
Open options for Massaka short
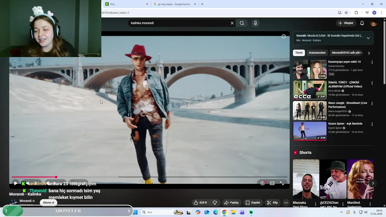[315, 204]
